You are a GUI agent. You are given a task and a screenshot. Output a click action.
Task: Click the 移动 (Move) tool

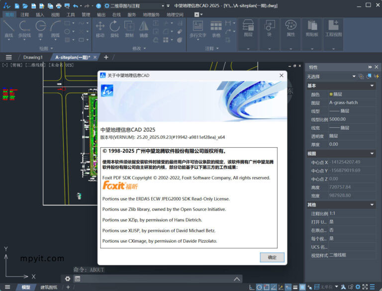click(100, 28)
